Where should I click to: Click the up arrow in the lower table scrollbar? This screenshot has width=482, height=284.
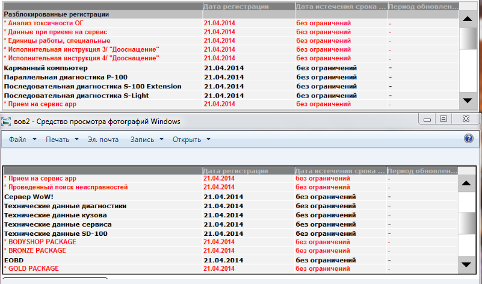[466, 184]
